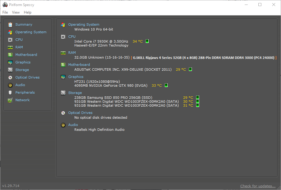The image size is (281, 190).
Task: Click the Optical Drives heading link in summary
Action: [x=80, y=113]
